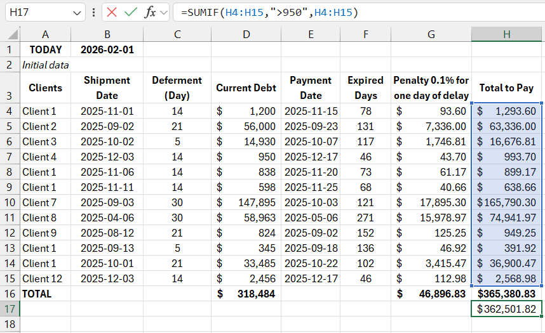The width and height of the screenshot is (545, 333).
Task: Select row 18 header
Action: tap(10, 324)
